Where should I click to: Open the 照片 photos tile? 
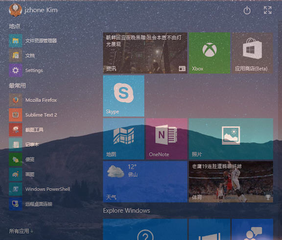click(231, 139)
